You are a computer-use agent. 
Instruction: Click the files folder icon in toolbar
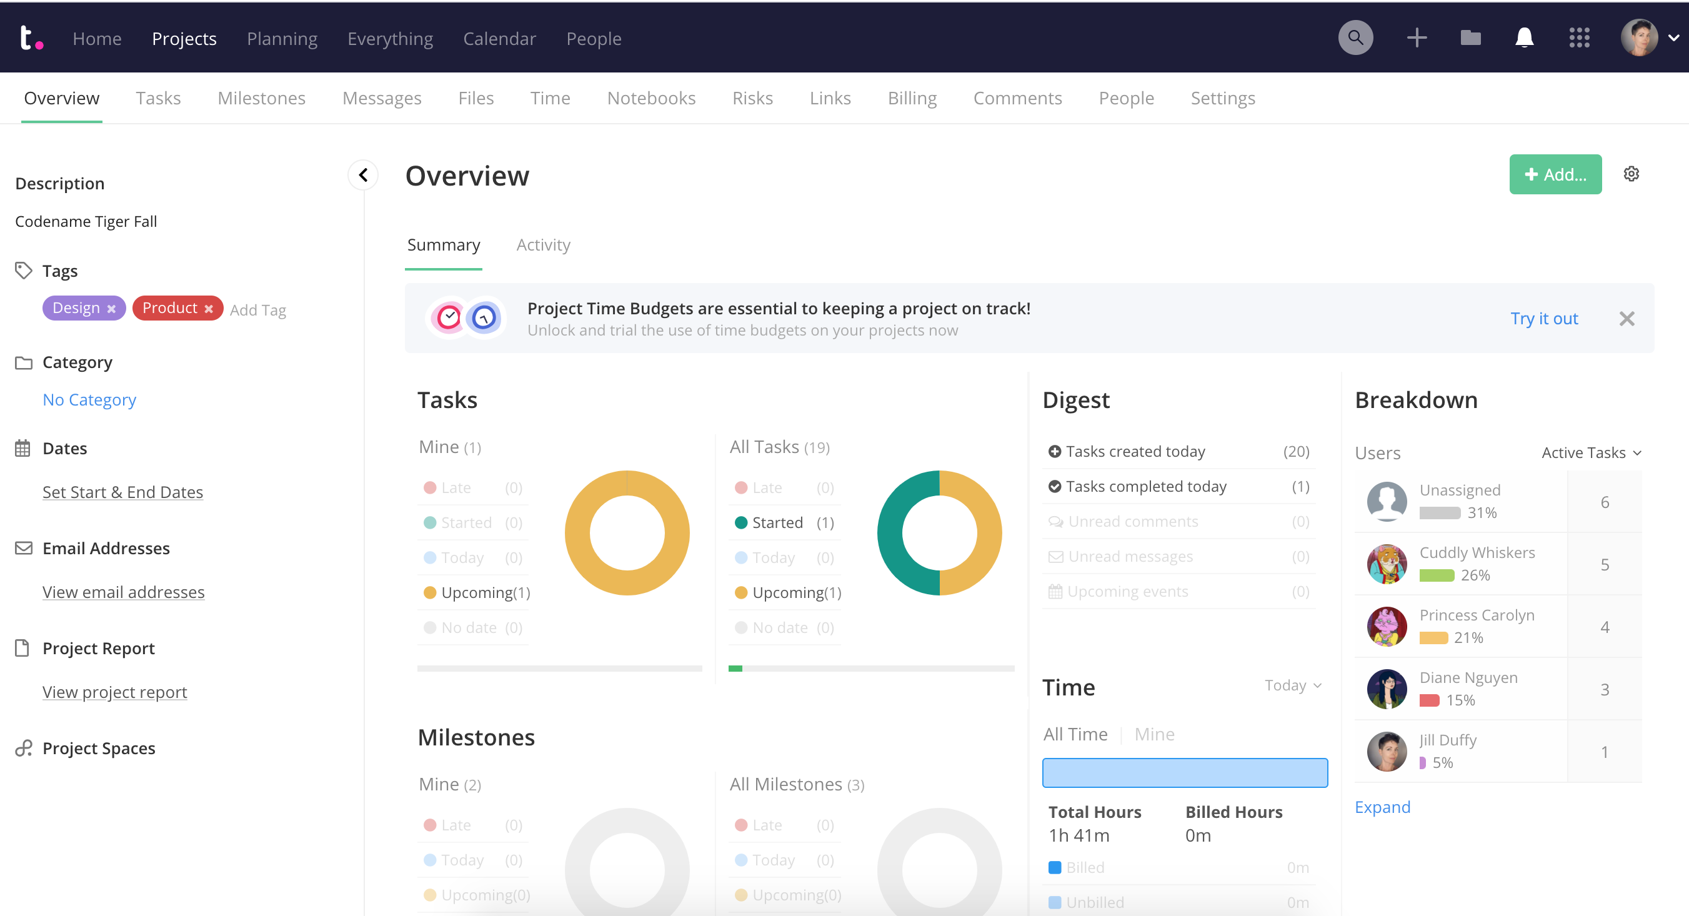point(1470,37)
